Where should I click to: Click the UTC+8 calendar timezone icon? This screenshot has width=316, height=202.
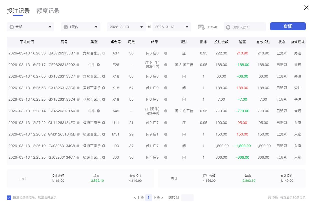[x=201, y=27]
